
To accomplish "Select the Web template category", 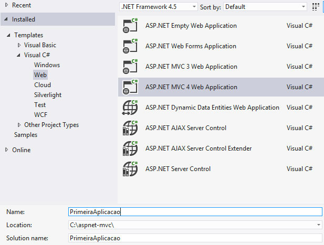I will click(x=40, y=74).
